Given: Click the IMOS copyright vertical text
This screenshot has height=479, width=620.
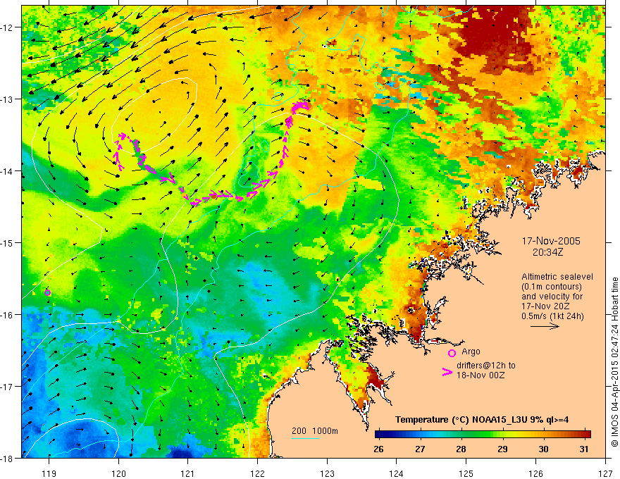Looking at the screenshot, I should click(614, 362).
